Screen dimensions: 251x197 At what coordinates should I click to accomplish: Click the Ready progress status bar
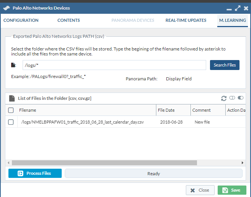154,174
